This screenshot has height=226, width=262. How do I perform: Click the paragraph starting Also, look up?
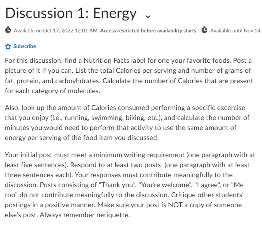[x=127, y=123]
